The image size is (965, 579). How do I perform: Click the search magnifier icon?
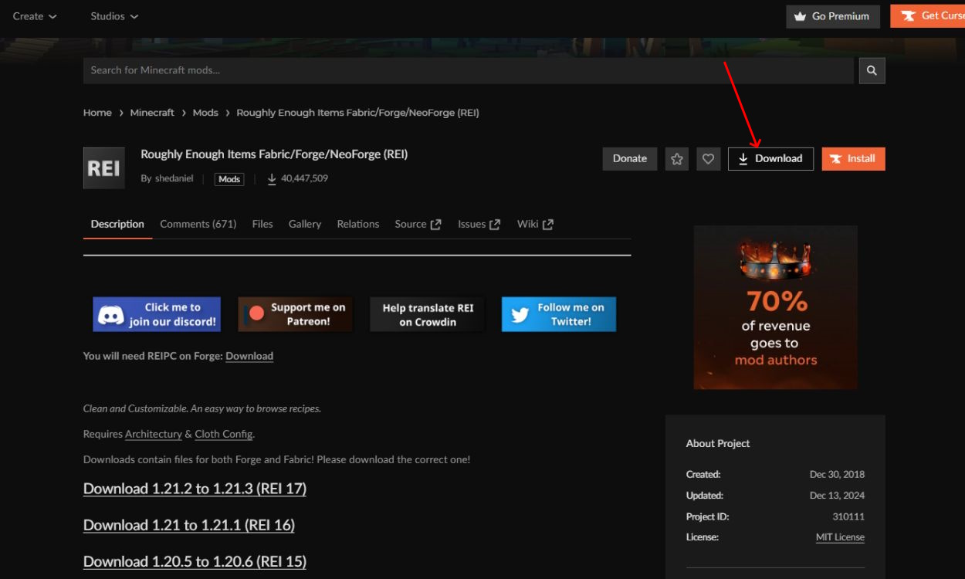tap(872, 70)
